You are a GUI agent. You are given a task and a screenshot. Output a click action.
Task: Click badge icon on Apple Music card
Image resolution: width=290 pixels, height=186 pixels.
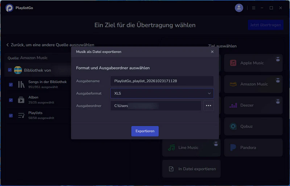click(x=278, y=59)
